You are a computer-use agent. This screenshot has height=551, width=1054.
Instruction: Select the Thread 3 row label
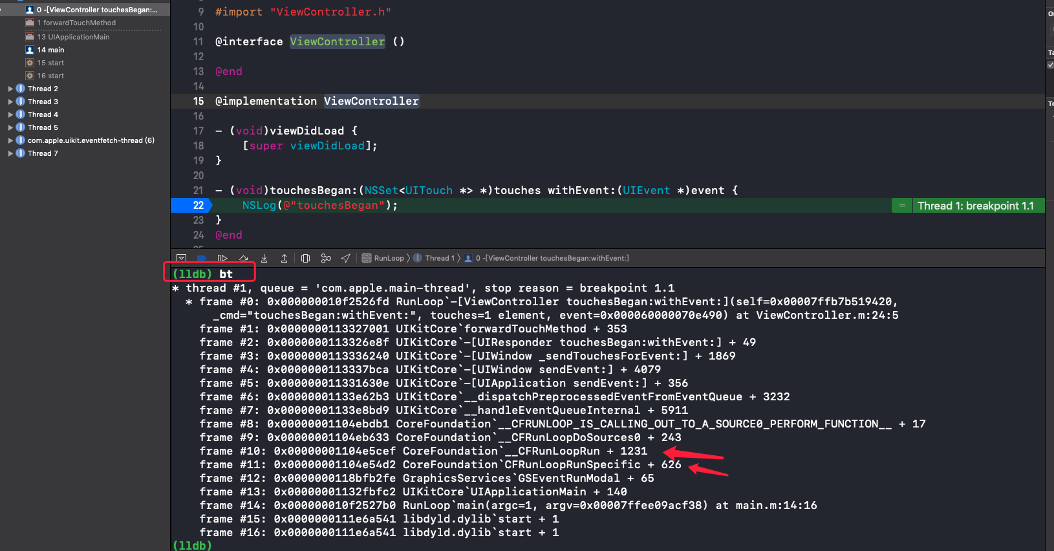[43, 102]
